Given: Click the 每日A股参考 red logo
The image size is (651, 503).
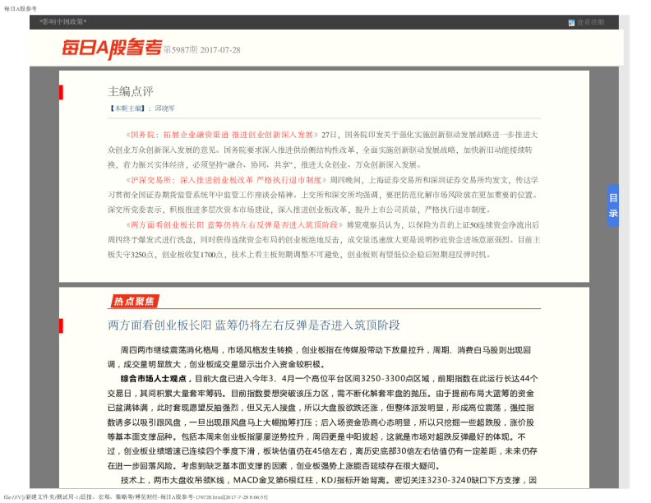Looking at the screenshot, I should tap(112, 48).
